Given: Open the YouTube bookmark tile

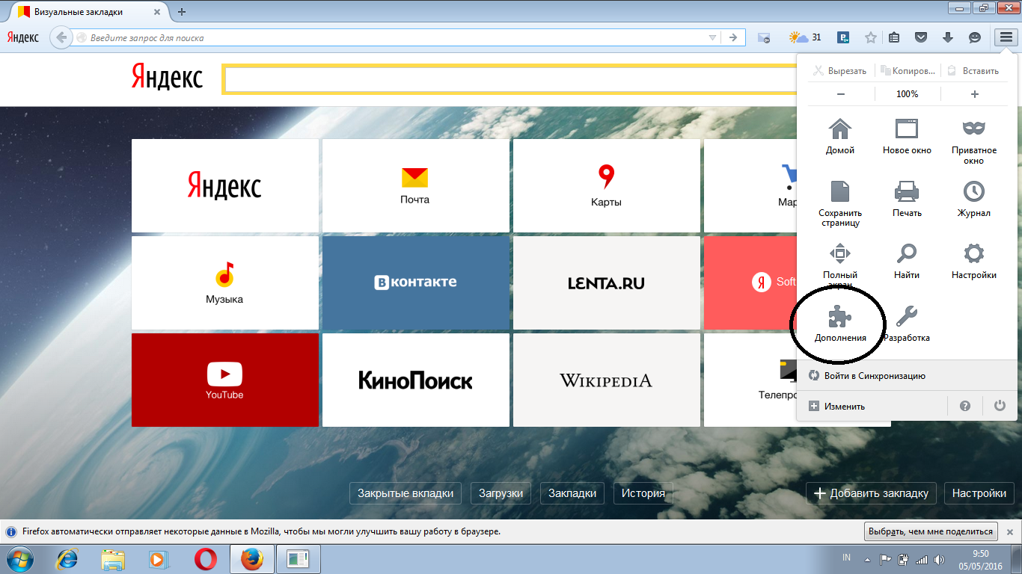Looking at the screenshot, I should 224,380.
